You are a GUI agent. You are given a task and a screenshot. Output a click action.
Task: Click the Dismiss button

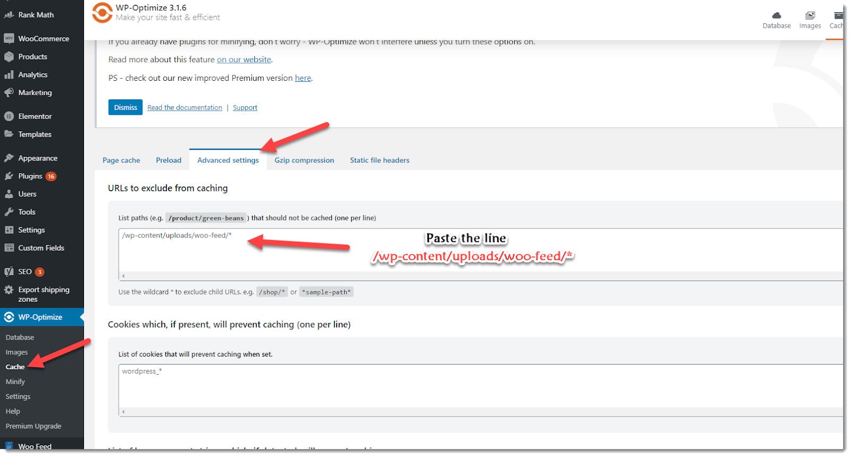point(126,107)
